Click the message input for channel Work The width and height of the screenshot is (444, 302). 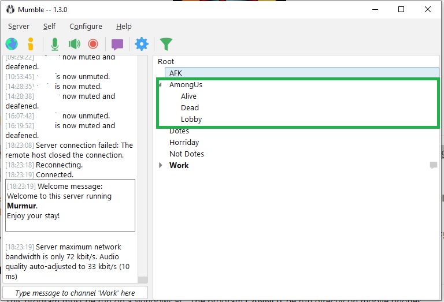point(75,293)
